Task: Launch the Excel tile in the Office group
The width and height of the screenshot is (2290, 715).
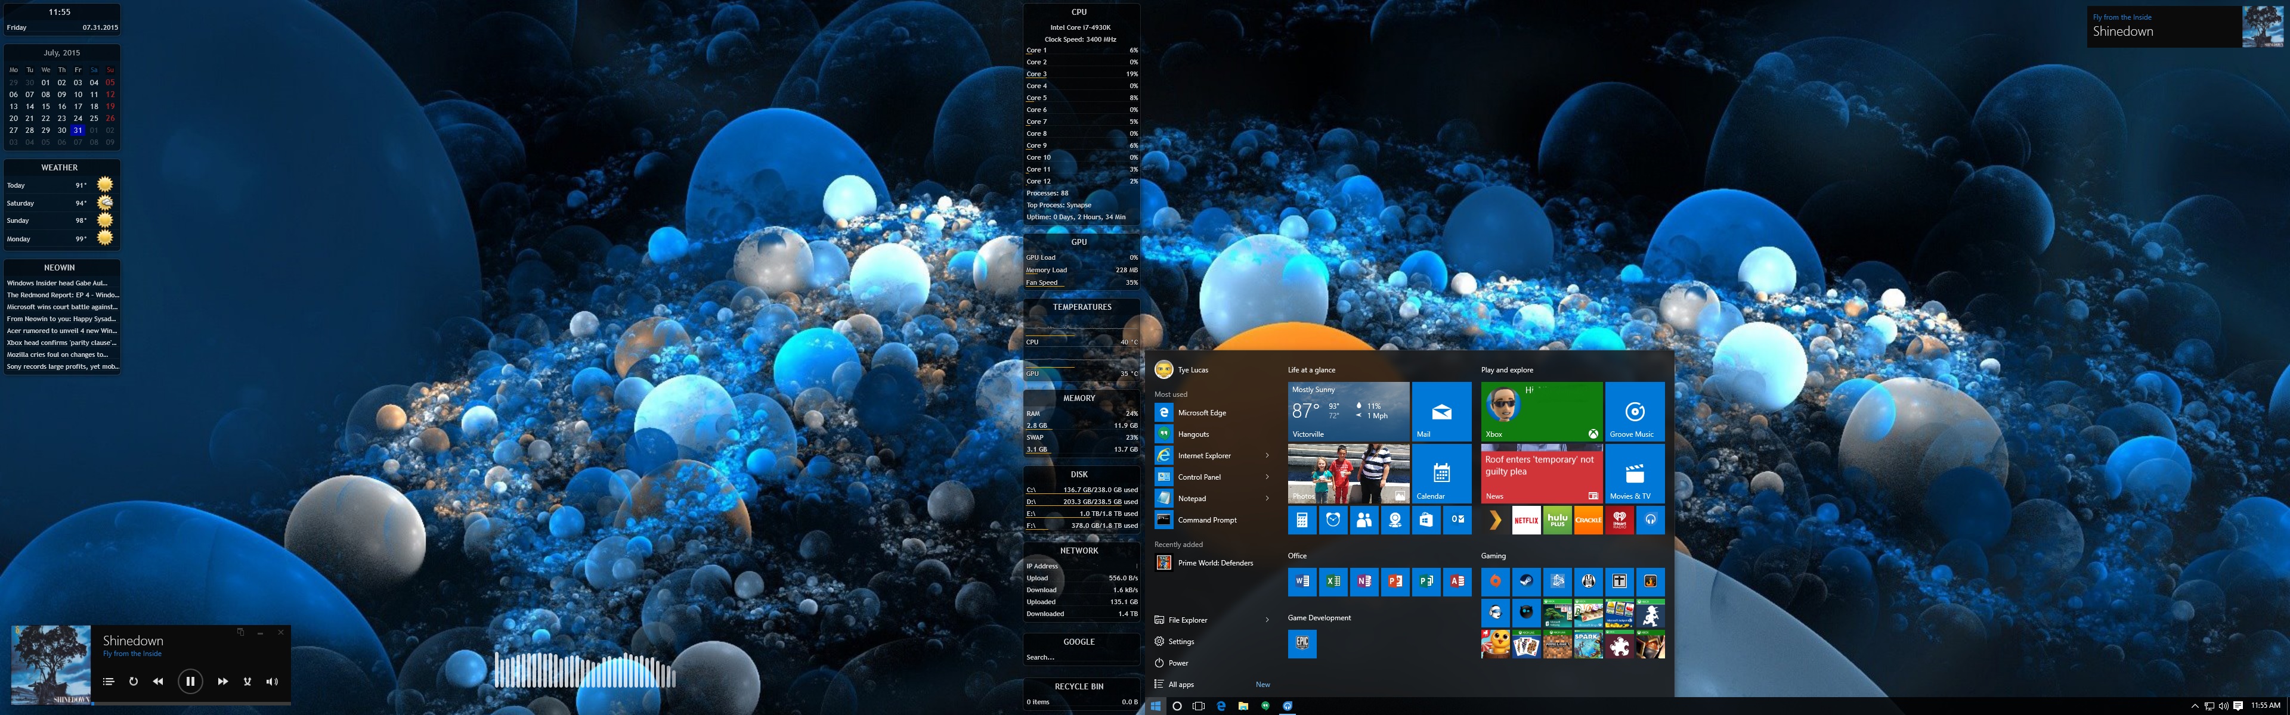Action: (x=1333, y=582)
